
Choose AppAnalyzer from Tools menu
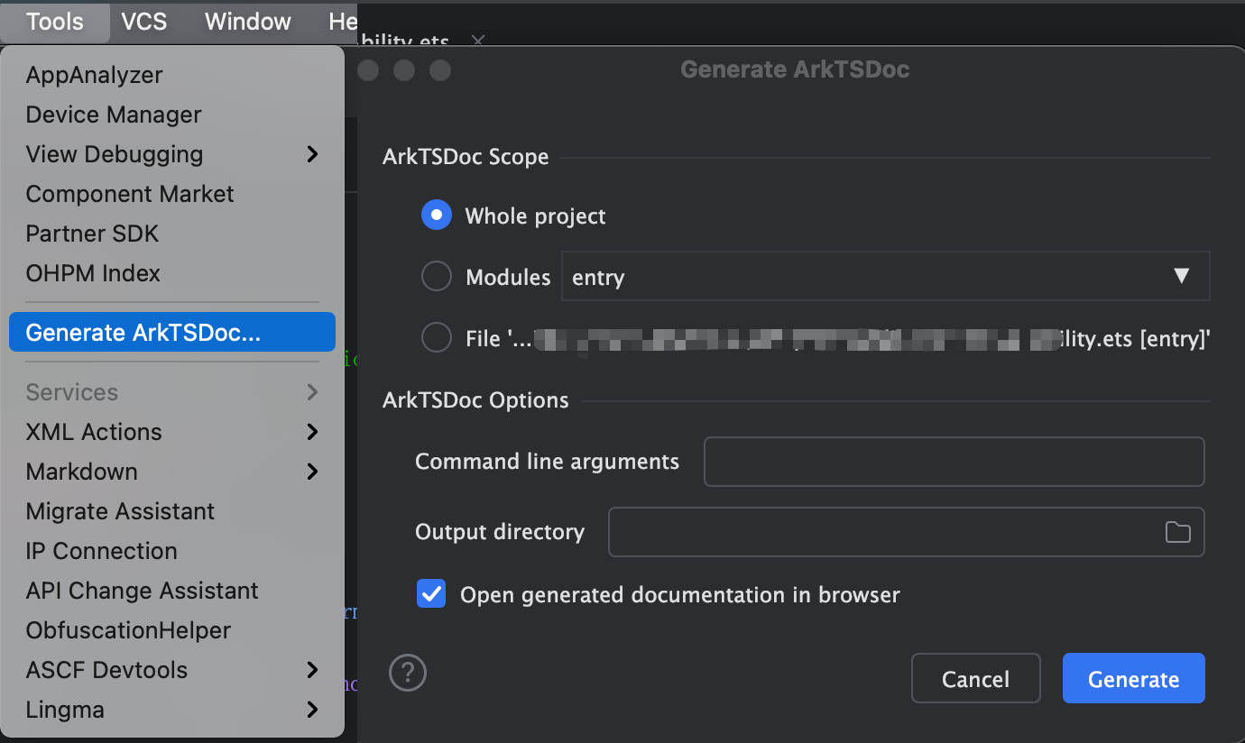[172, 75]
